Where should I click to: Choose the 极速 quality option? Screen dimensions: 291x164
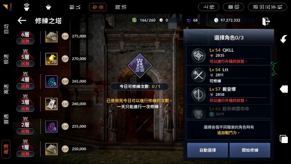6,59
